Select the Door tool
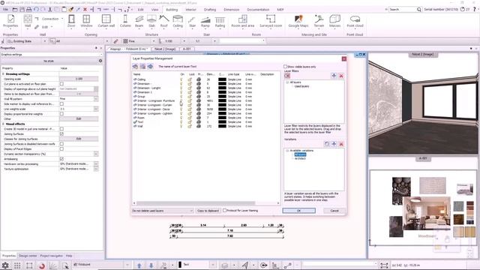Image resolution: width=480 pixels, height=270 pixels. click(71, 21)
